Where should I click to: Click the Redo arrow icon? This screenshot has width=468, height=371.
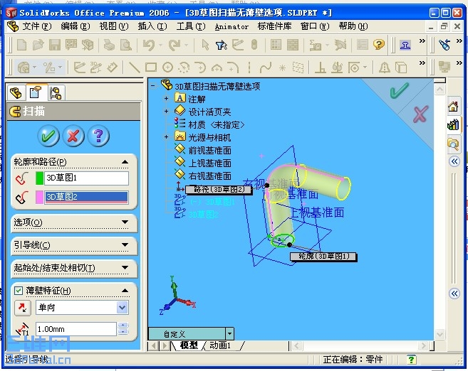click(x=175, y=45)
